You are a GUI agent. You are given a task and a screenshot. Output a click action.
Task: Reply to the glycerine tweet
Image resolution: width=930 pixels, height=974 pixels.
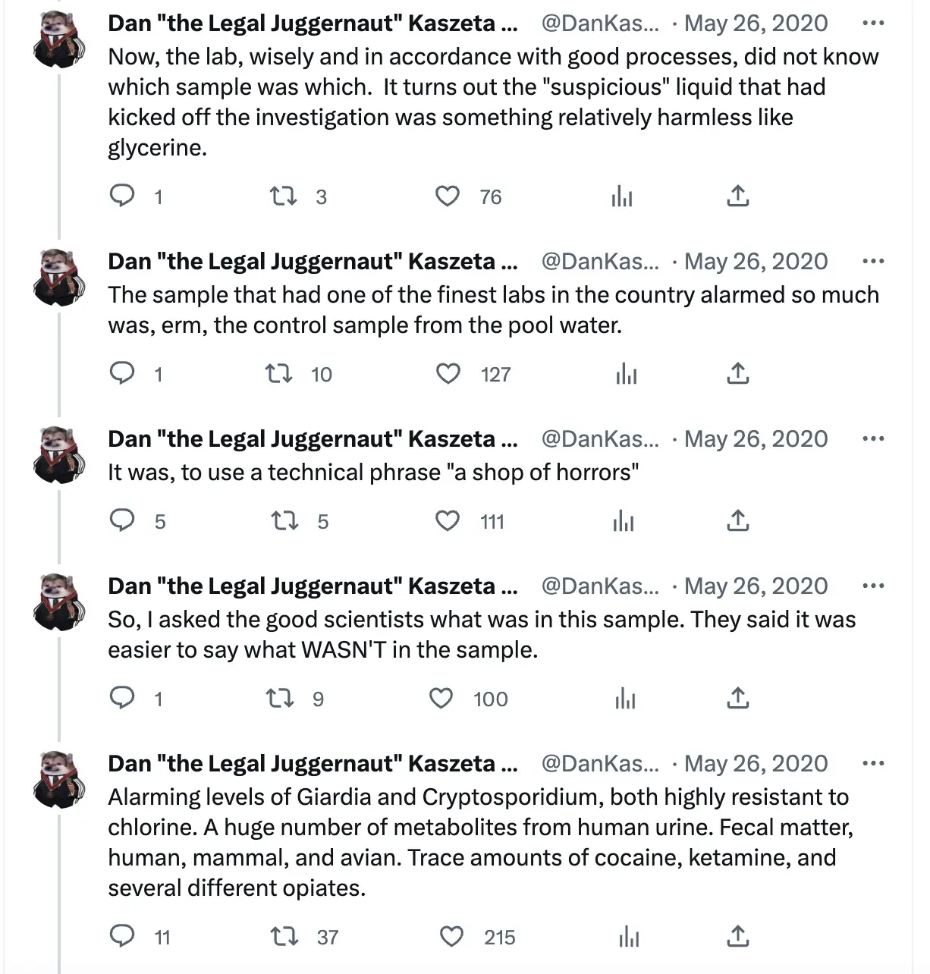pos(122,196)
